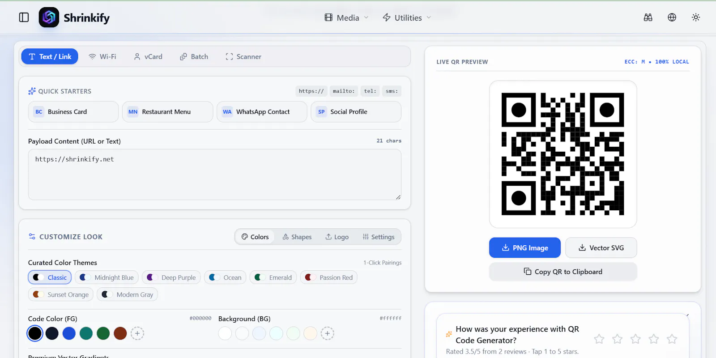Apply the Classic color theme
The width and height of the screenshot is (716, 358).
[50, 277]
